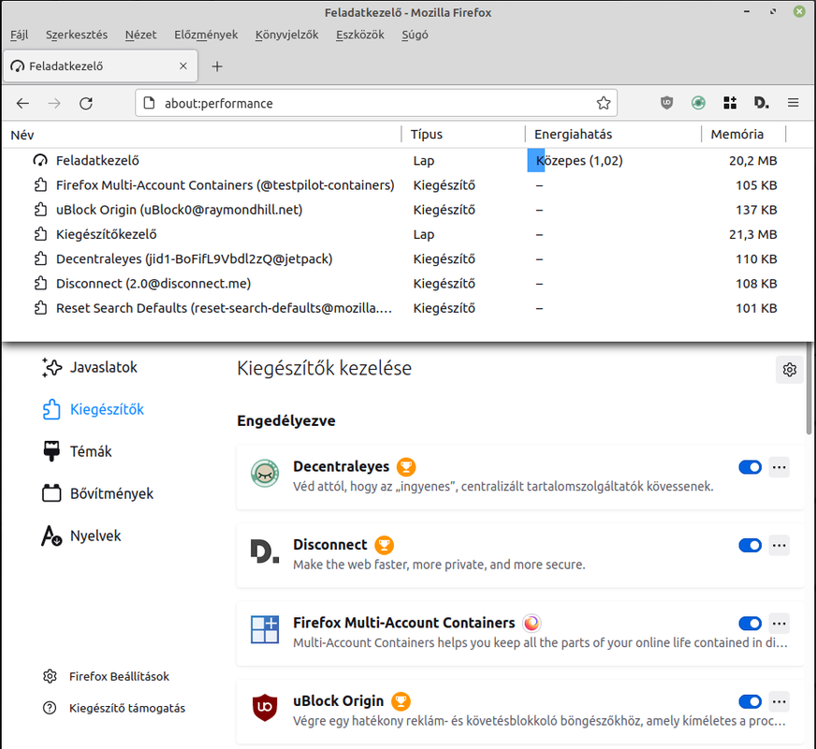The width and height of the screenshot is (816, 749).
Task: Select the Disconnect (2.0@disconnect.me) row
Action: pos(406,283)
